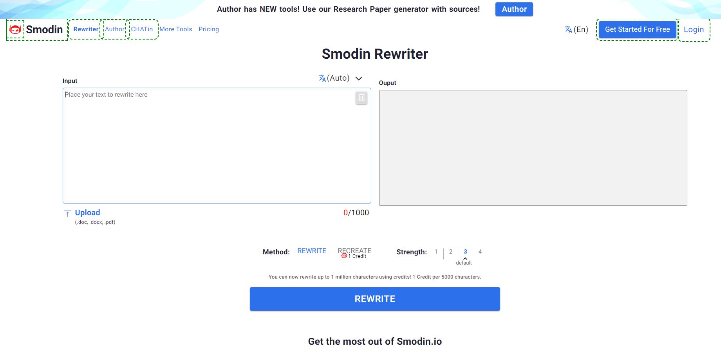
Task: Set strength slider to level 4
Action: tap(480, 252)
